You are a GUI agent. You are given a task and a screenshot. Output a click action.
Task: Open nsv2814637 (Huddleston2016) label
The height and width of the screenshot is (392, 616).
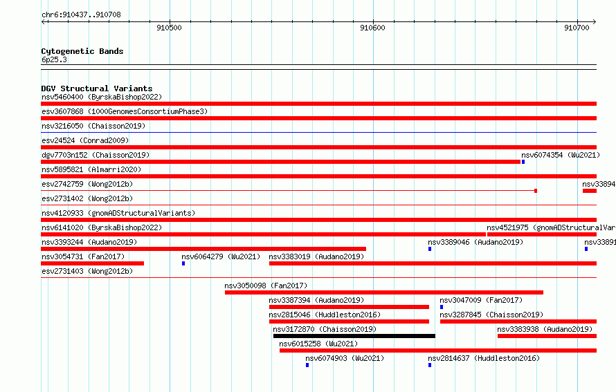(484, 358)
